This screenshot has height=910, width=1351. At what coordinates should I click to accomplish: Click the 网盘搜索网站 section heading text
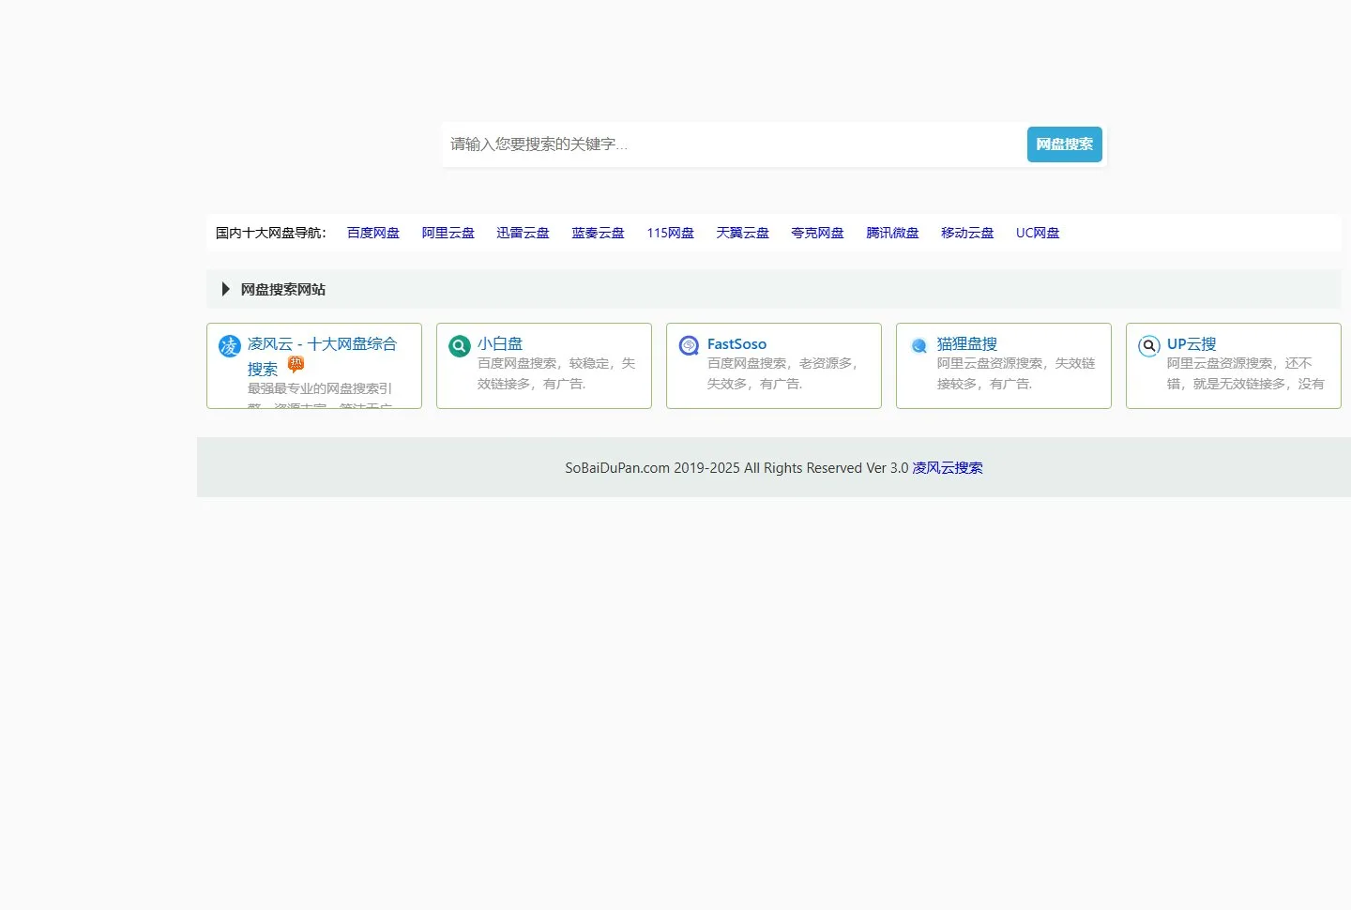283,289
